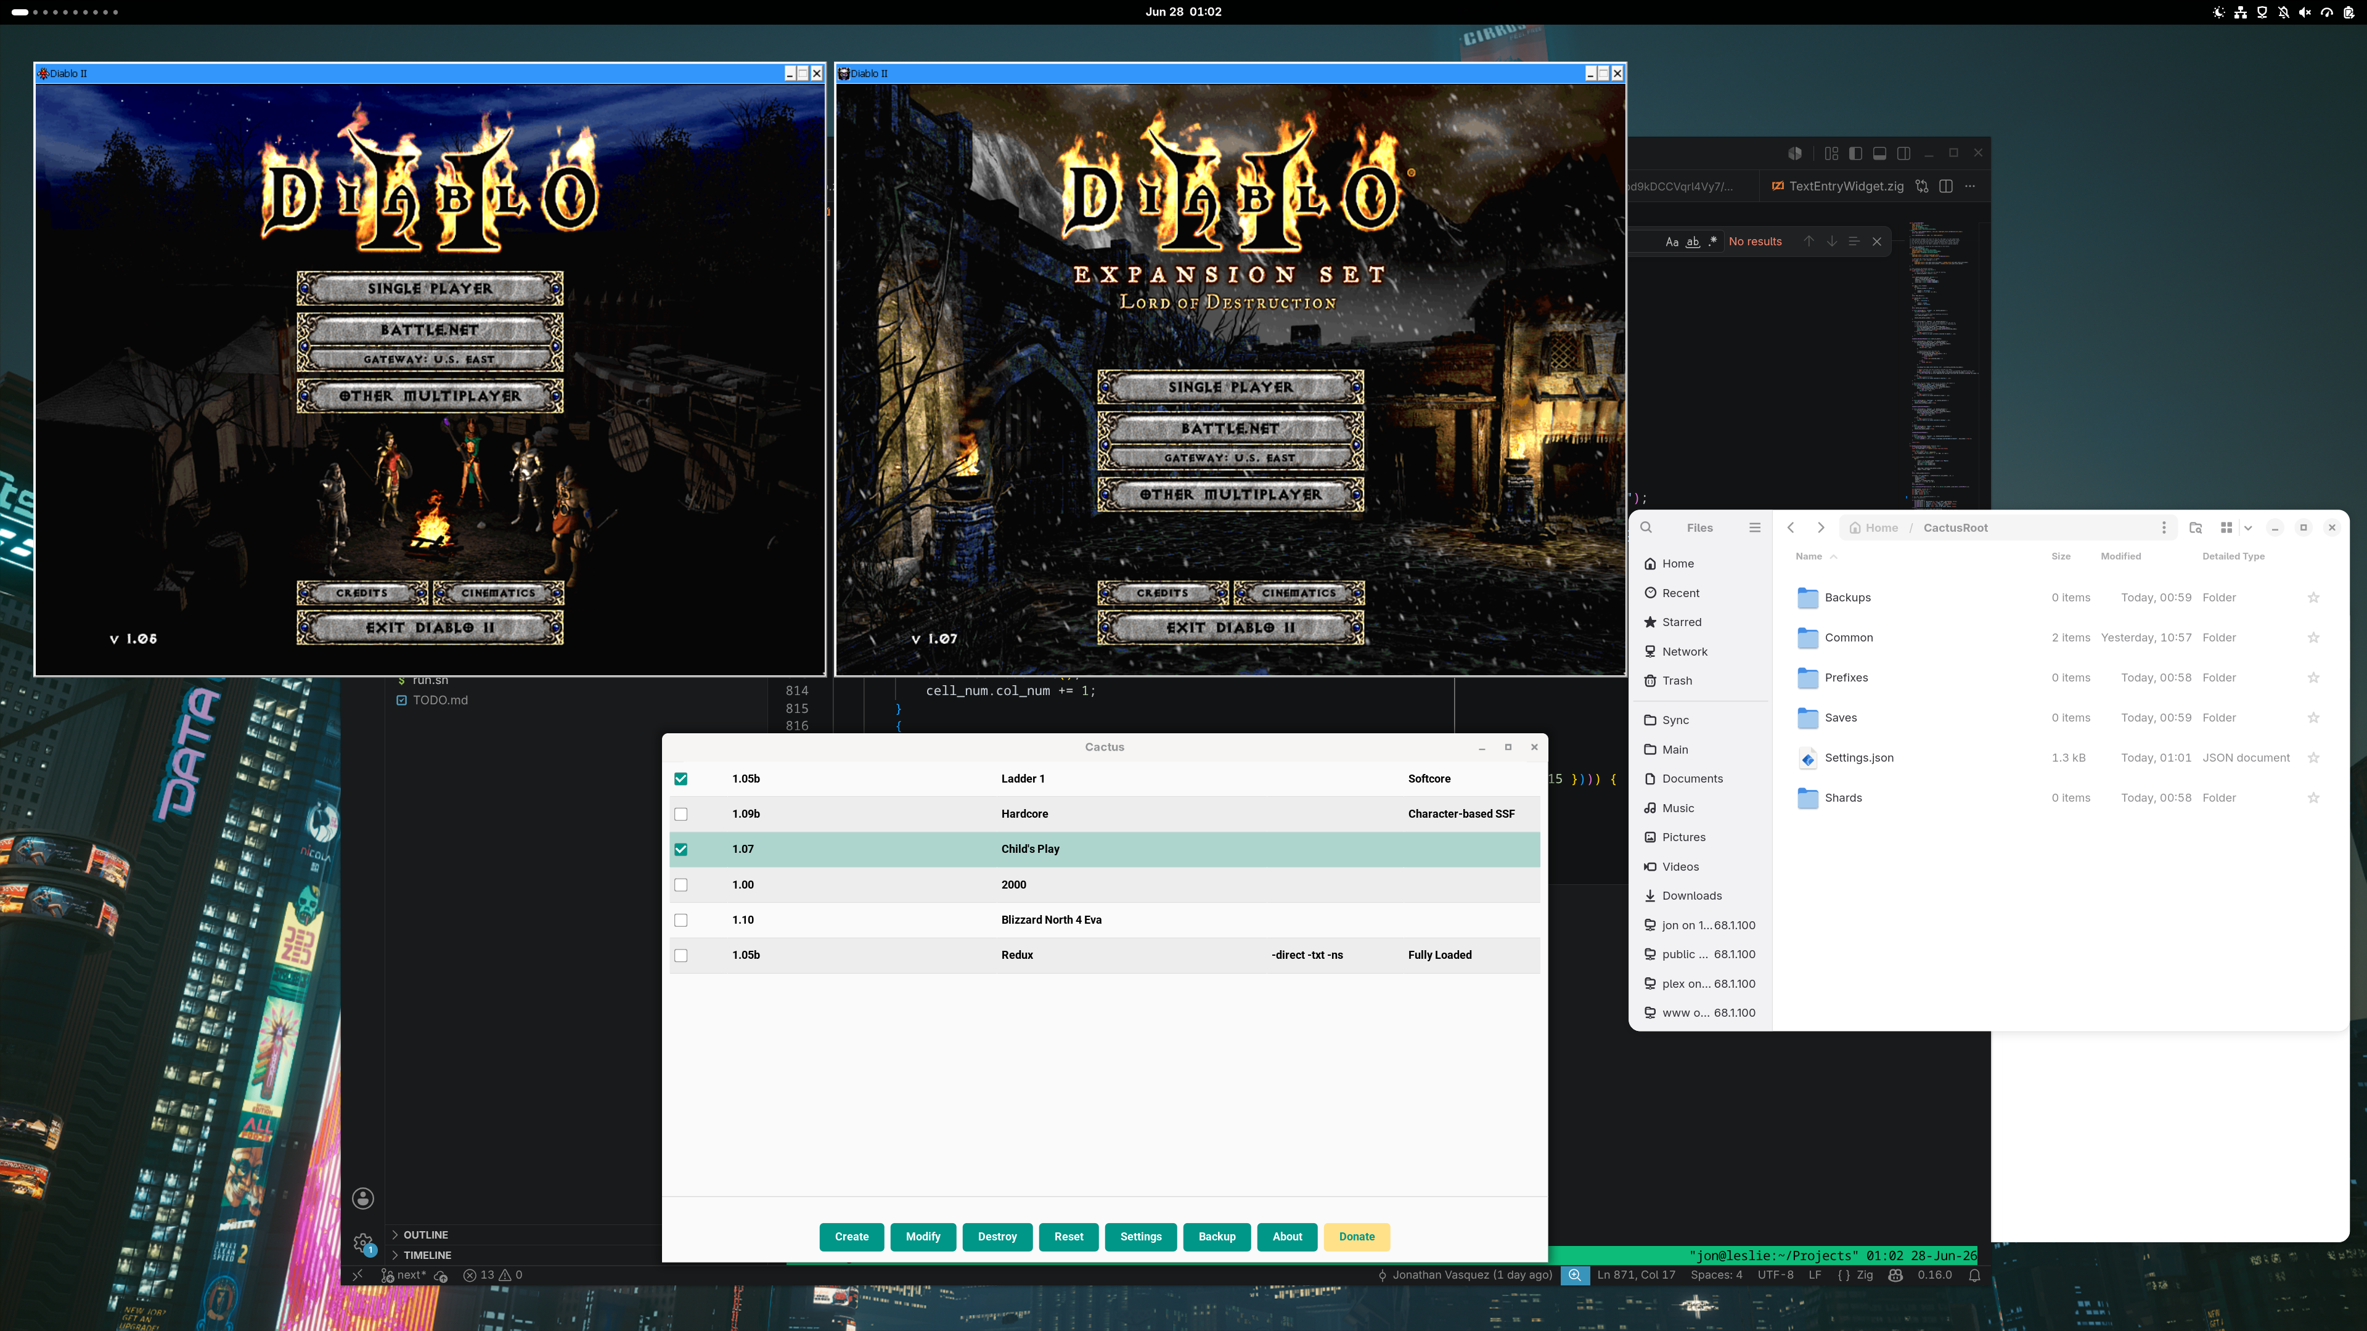Click Battle.net in Lord of Destruction window
Screen dimensions: 2367x1331
click(x=1230, y=428)
